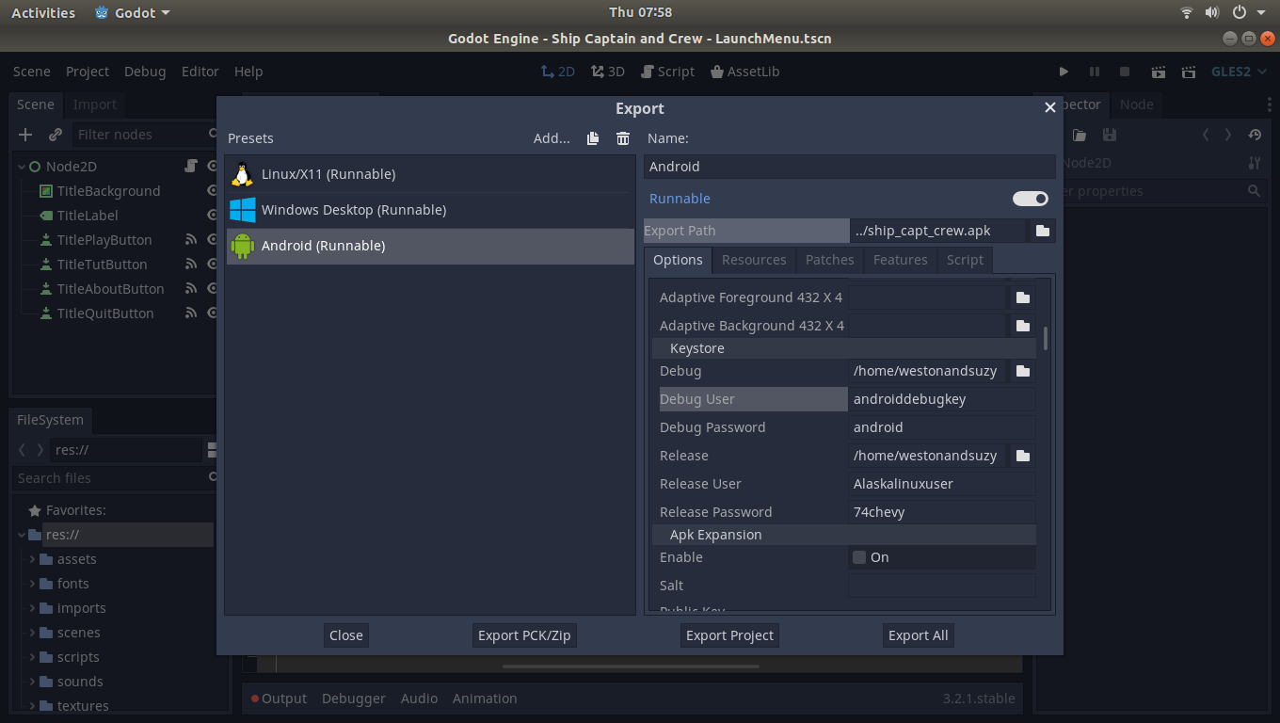Browse folder for Export Path
The image size is (1280, 723).
coord(1042,231)
